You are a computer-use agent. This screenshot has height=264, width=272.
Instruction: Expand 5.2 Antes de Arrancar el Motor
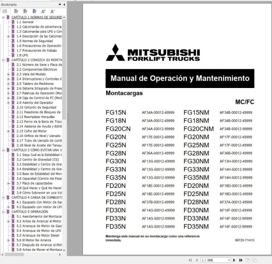click(8, 221)
